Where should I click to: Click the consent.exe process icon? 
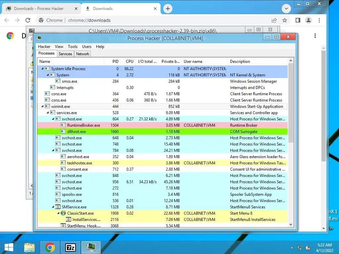(63, 169)
